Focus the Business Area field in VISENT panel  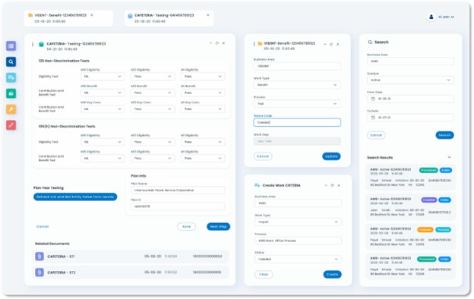(x=297, y=66)
